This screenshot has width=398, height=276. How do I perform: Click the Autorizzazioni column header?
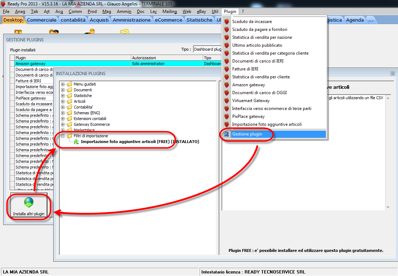click(x=167, y=58)
